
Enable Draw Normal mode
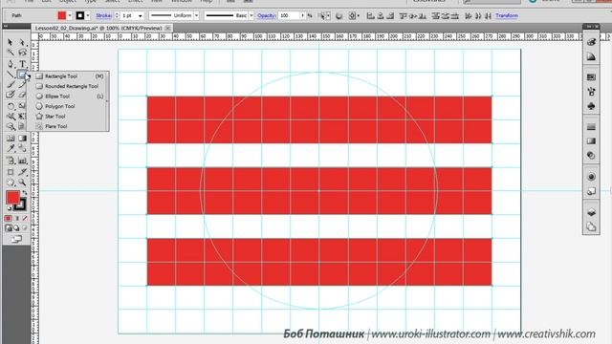pos(9,228)
